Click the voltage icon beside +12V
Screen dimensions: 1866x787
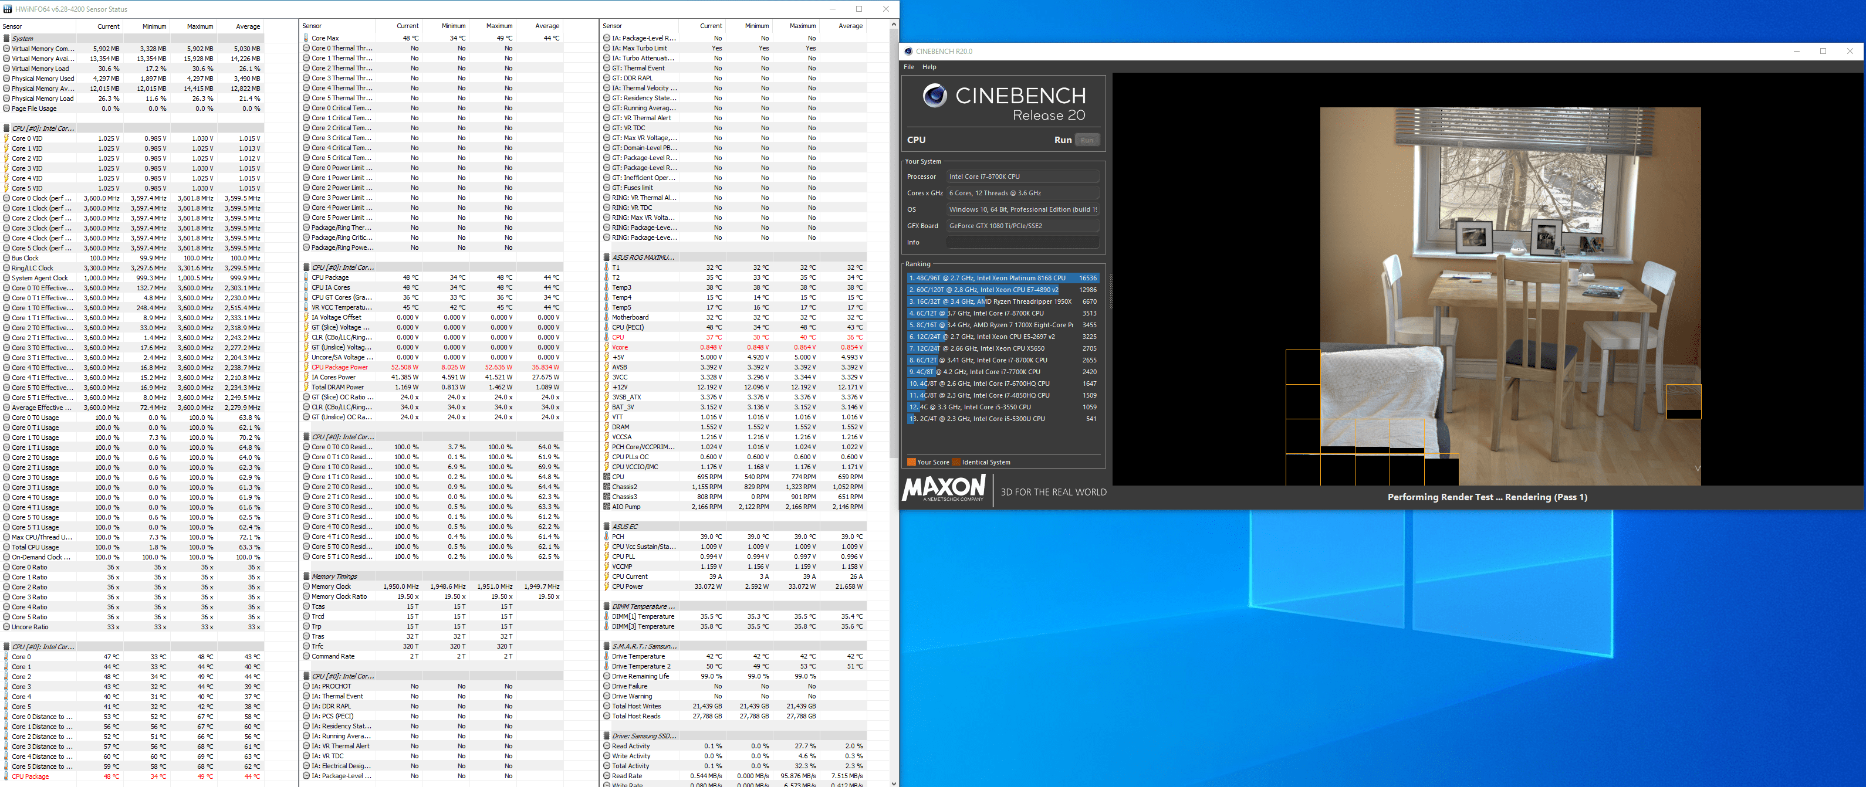click(x=607, y=388)
